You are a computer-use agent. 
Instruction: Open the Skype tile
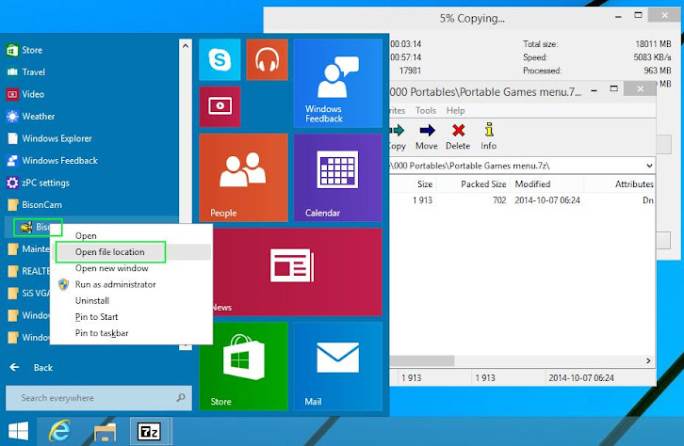[220, 59]
